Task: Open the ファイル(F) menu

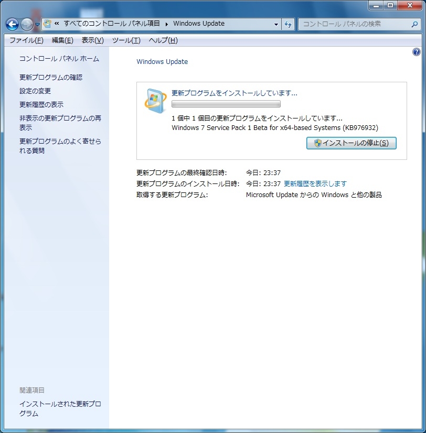Action: 27,40
